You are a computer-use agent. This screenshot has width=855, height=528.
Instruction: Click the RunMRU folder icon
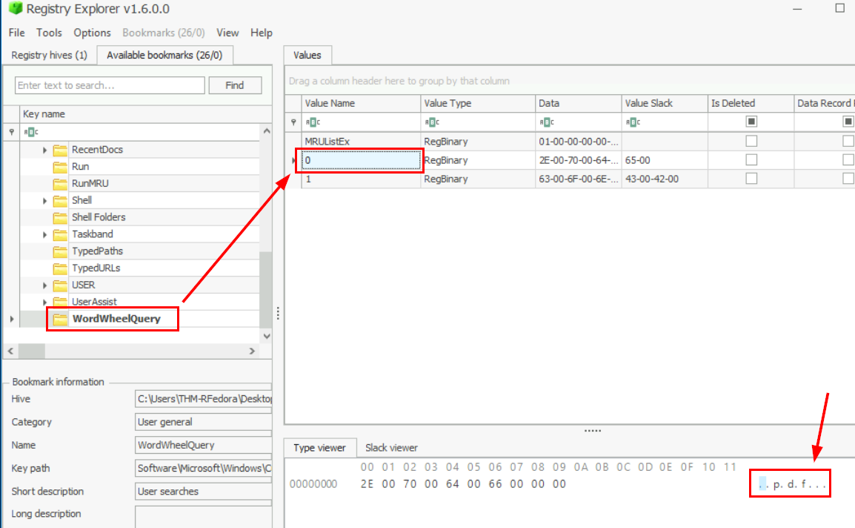tap(61, 183)
